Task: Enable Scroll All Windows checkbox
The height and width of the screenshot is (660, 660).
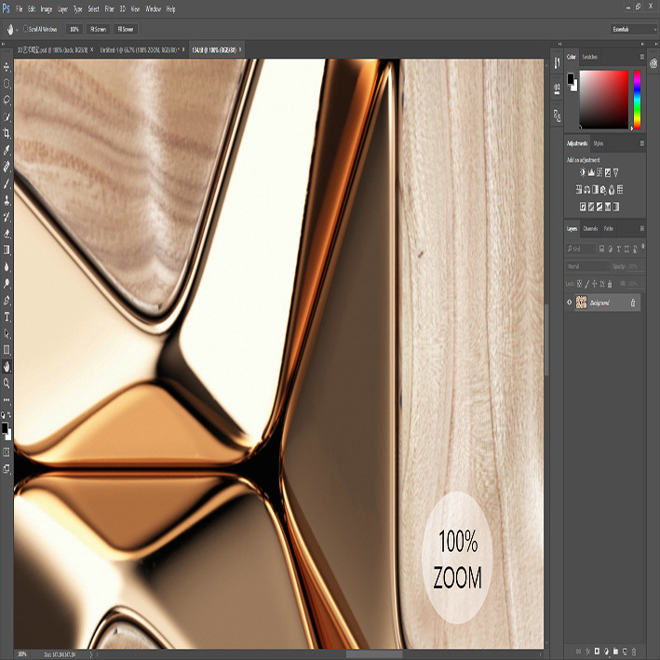Action: pyautogui.click(x=26, y=29)
